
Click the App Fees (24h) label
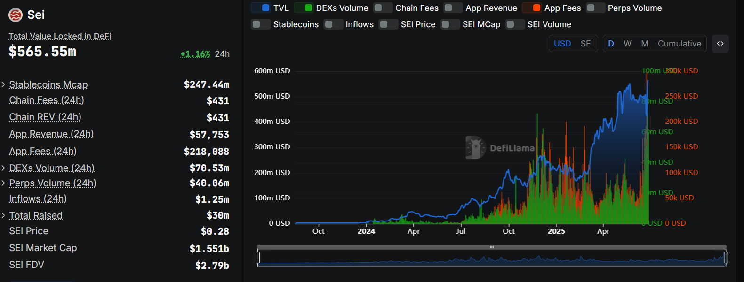click(x=43, y=151)
